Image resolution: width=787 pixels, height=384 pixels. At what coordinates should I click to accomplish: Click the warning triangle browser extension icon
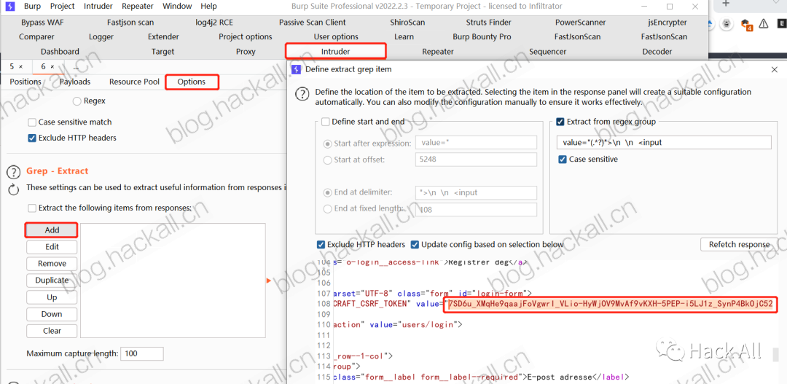764,23
